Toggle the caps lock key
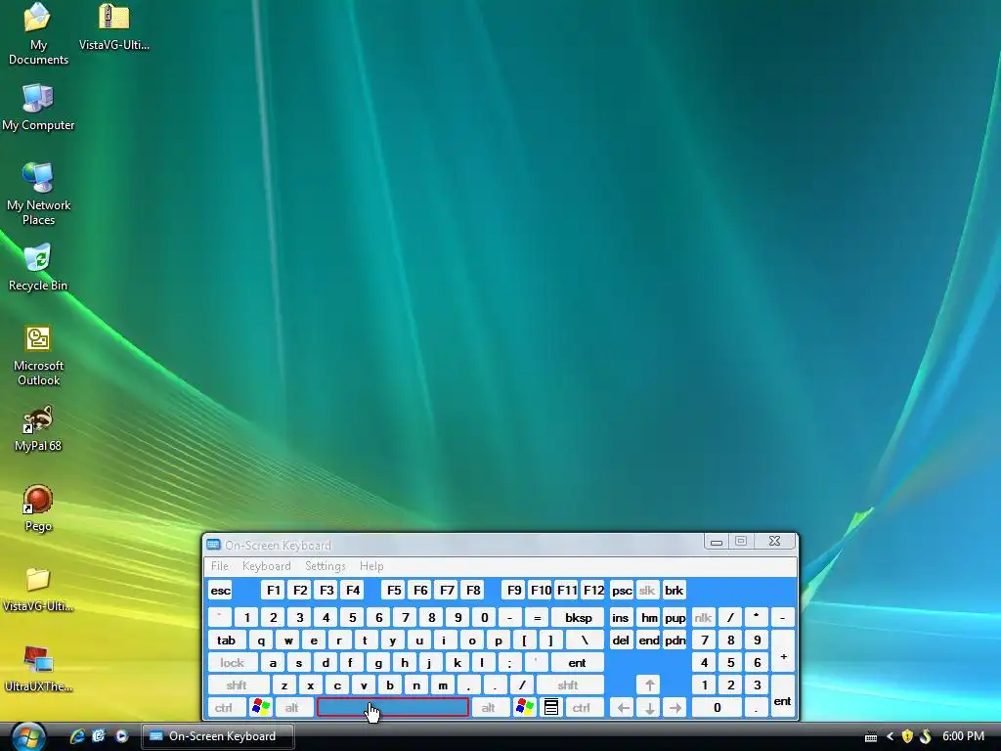 [233, 662]
